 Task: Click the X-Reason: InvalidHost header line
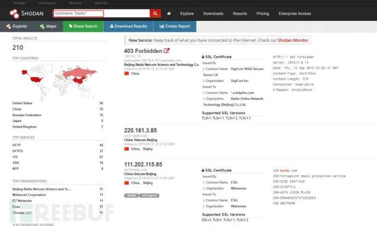[x=292, y=90]
